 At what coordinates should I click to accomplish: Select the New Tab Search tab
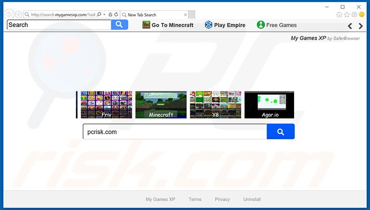click(154, 15)
